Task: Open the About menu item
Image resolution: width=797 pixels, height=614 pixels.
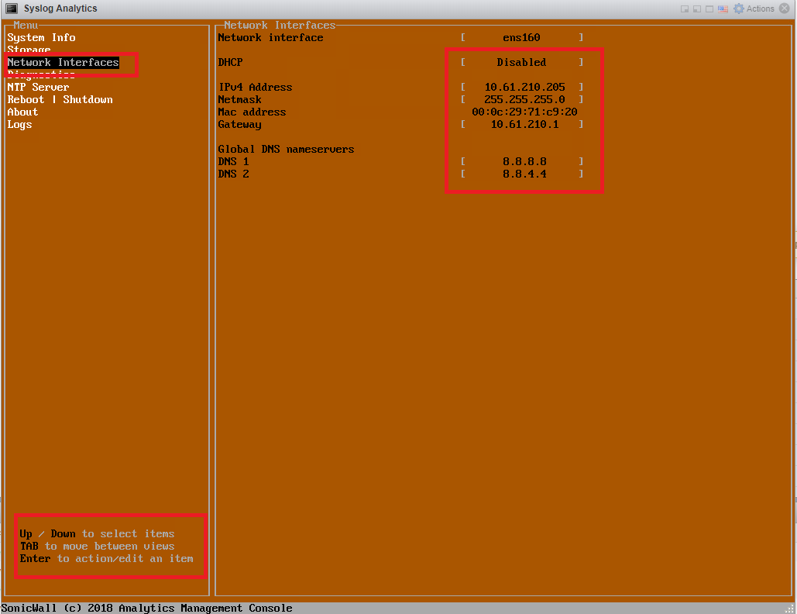Action: [x=22, y=112]
